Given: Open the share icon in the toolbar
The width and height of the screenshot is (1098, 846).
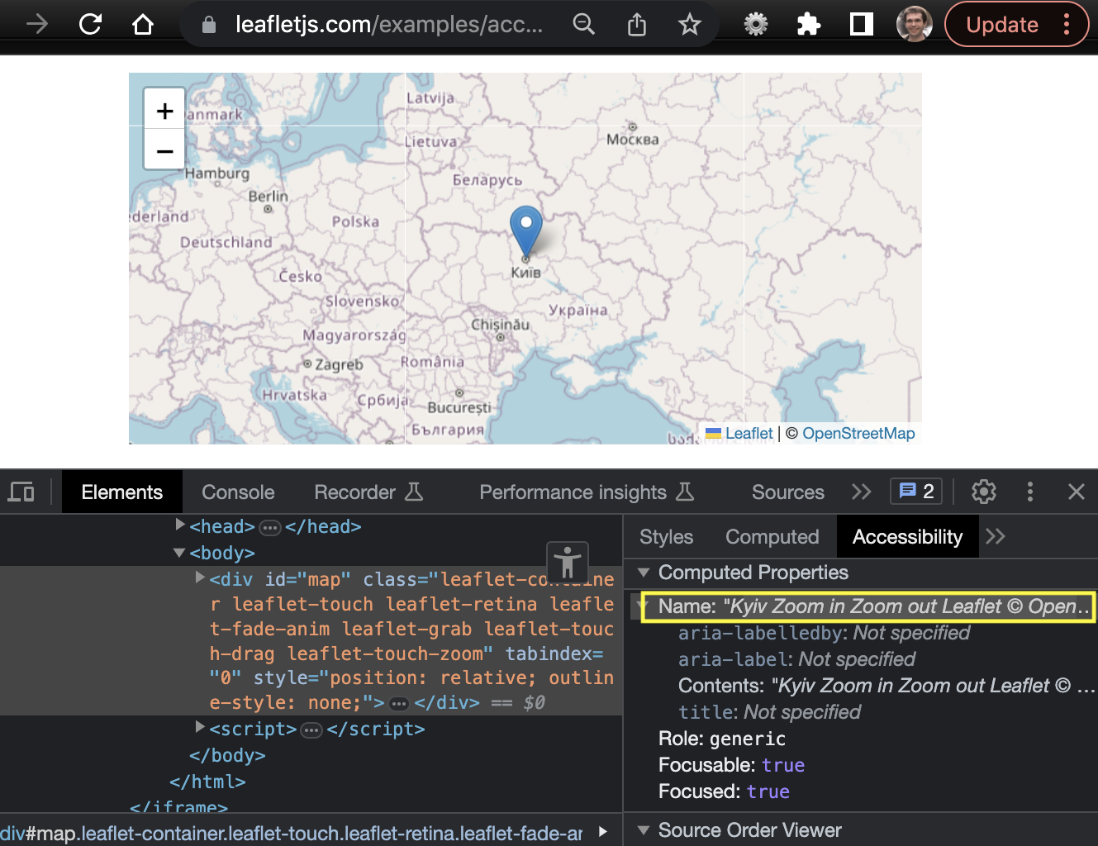Looking at the screenshot, I should pyautogui.click(x=636, y=24).
